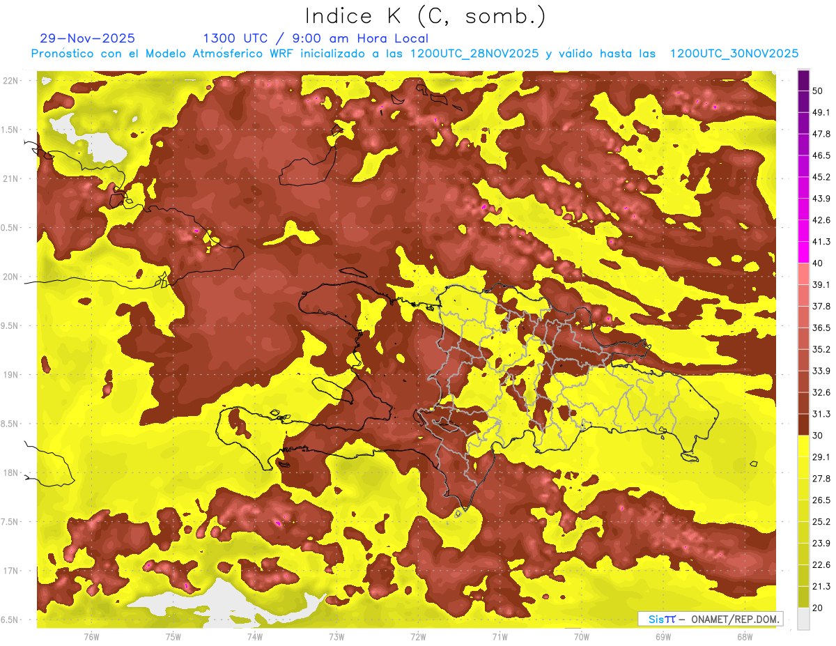Click the "70W" longitude label
The image size is (836, 646).
pyautogui.click(x=581, y=636)
